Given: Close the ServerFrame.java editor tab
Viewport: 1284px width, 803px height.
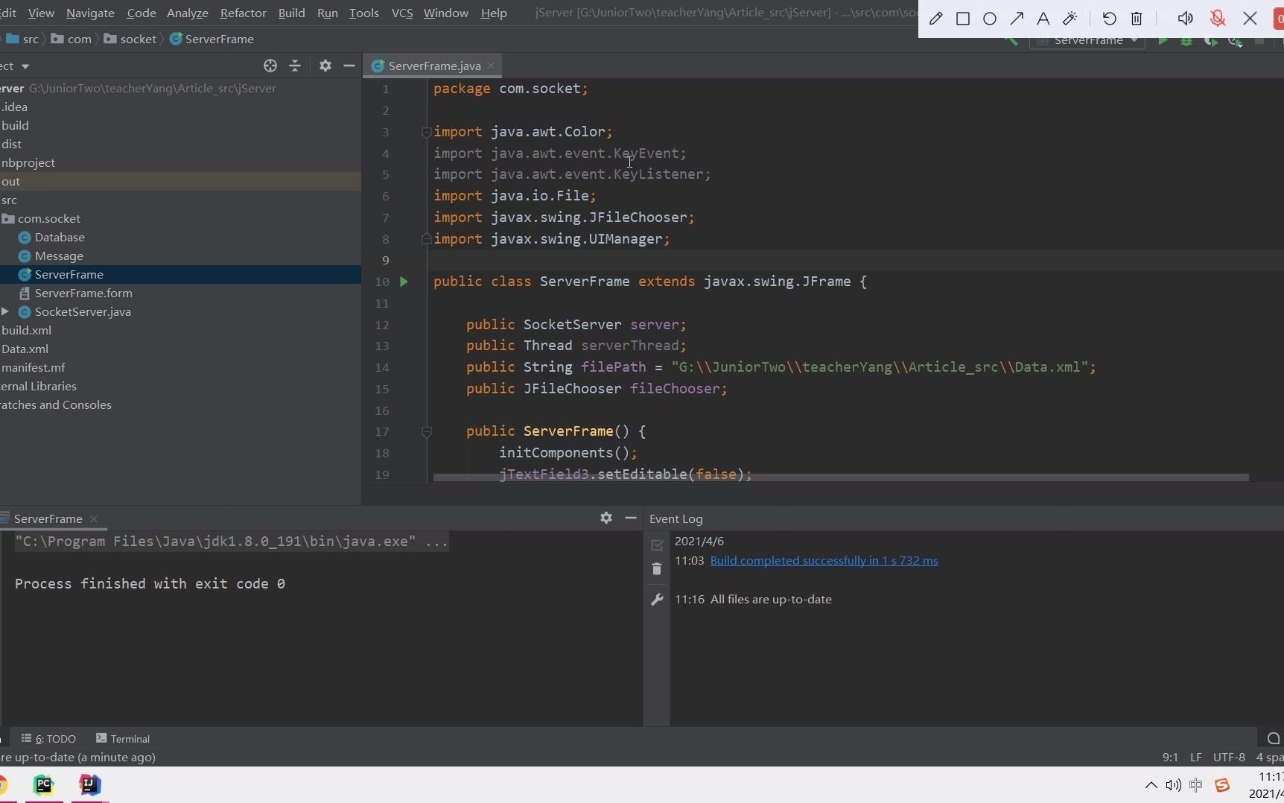Looking at the screenshot, I should tap(491, 66).
